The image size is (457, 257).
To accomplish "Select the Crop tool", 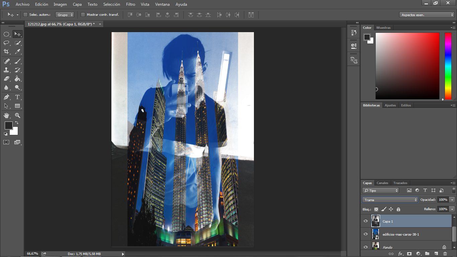I will [6, 52].
